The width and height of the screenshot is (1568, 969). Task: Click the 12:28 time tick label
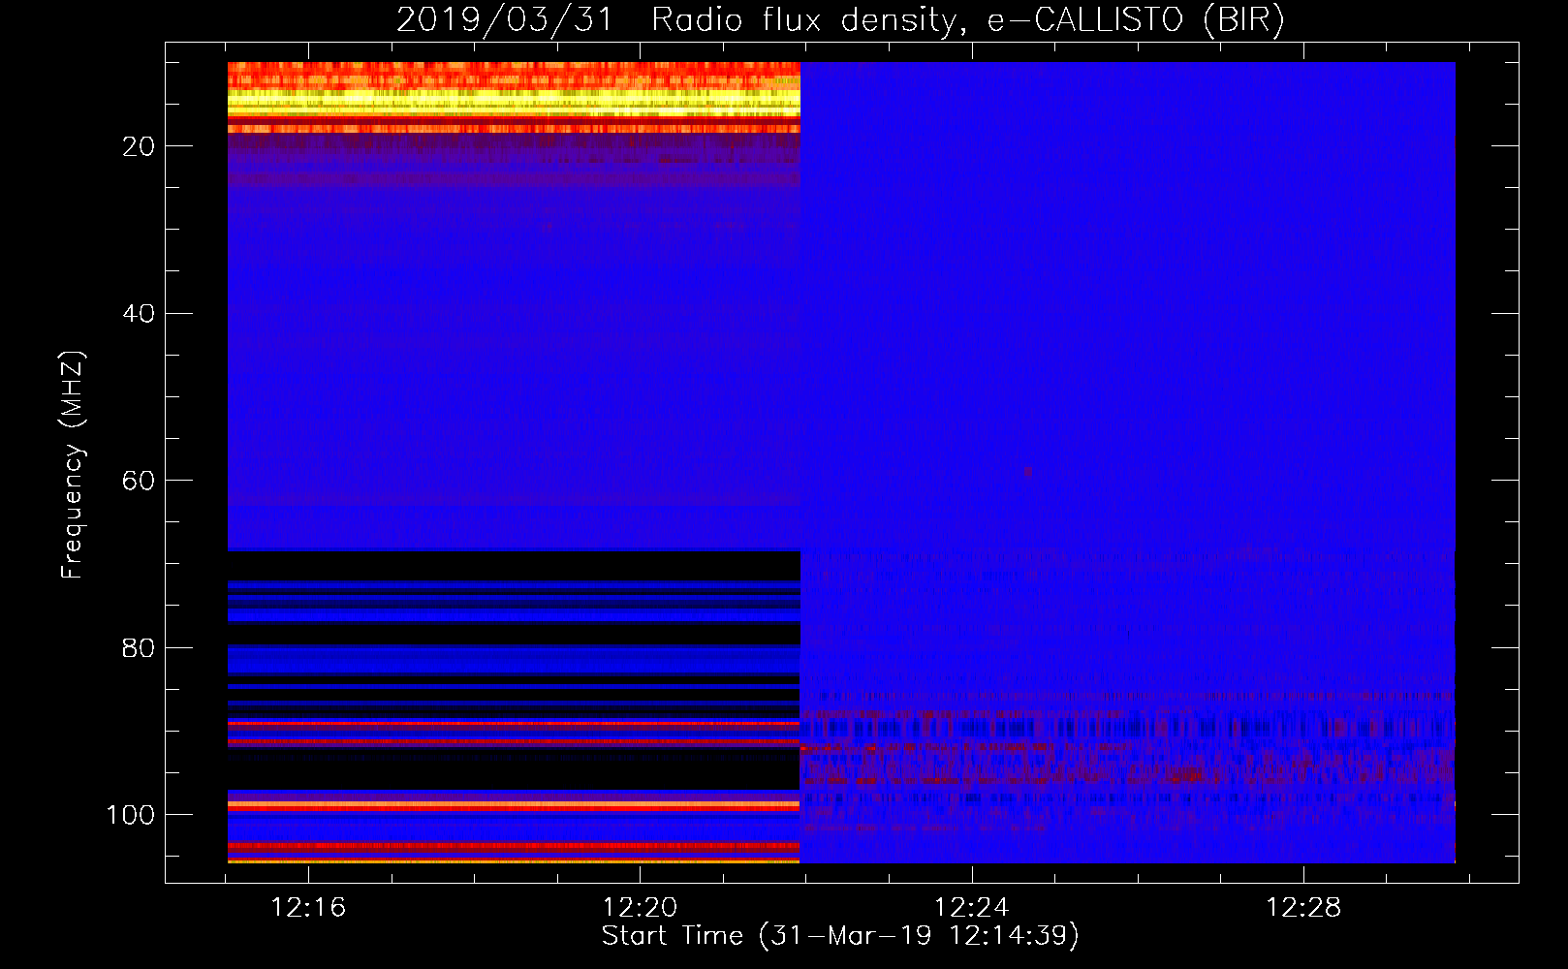click(1303, 908)
